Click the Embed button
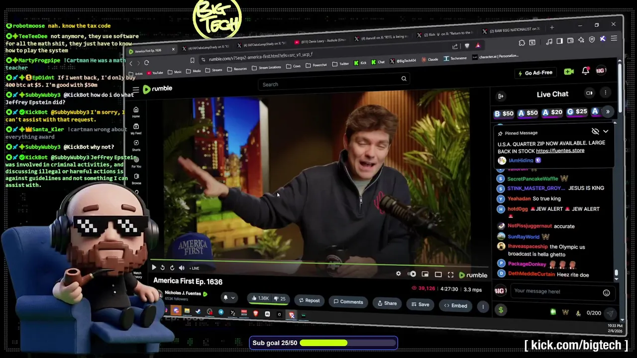 coord(455,306)
